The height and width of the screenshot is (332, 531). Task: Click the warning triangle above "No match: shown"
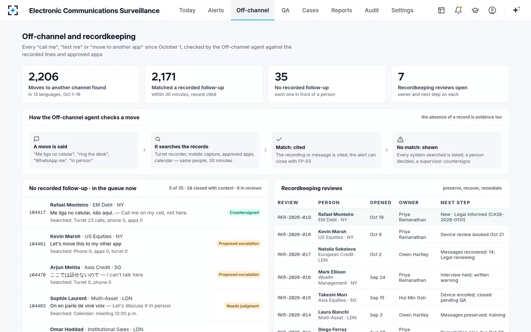pyautogui.click(x=400, y=139)
